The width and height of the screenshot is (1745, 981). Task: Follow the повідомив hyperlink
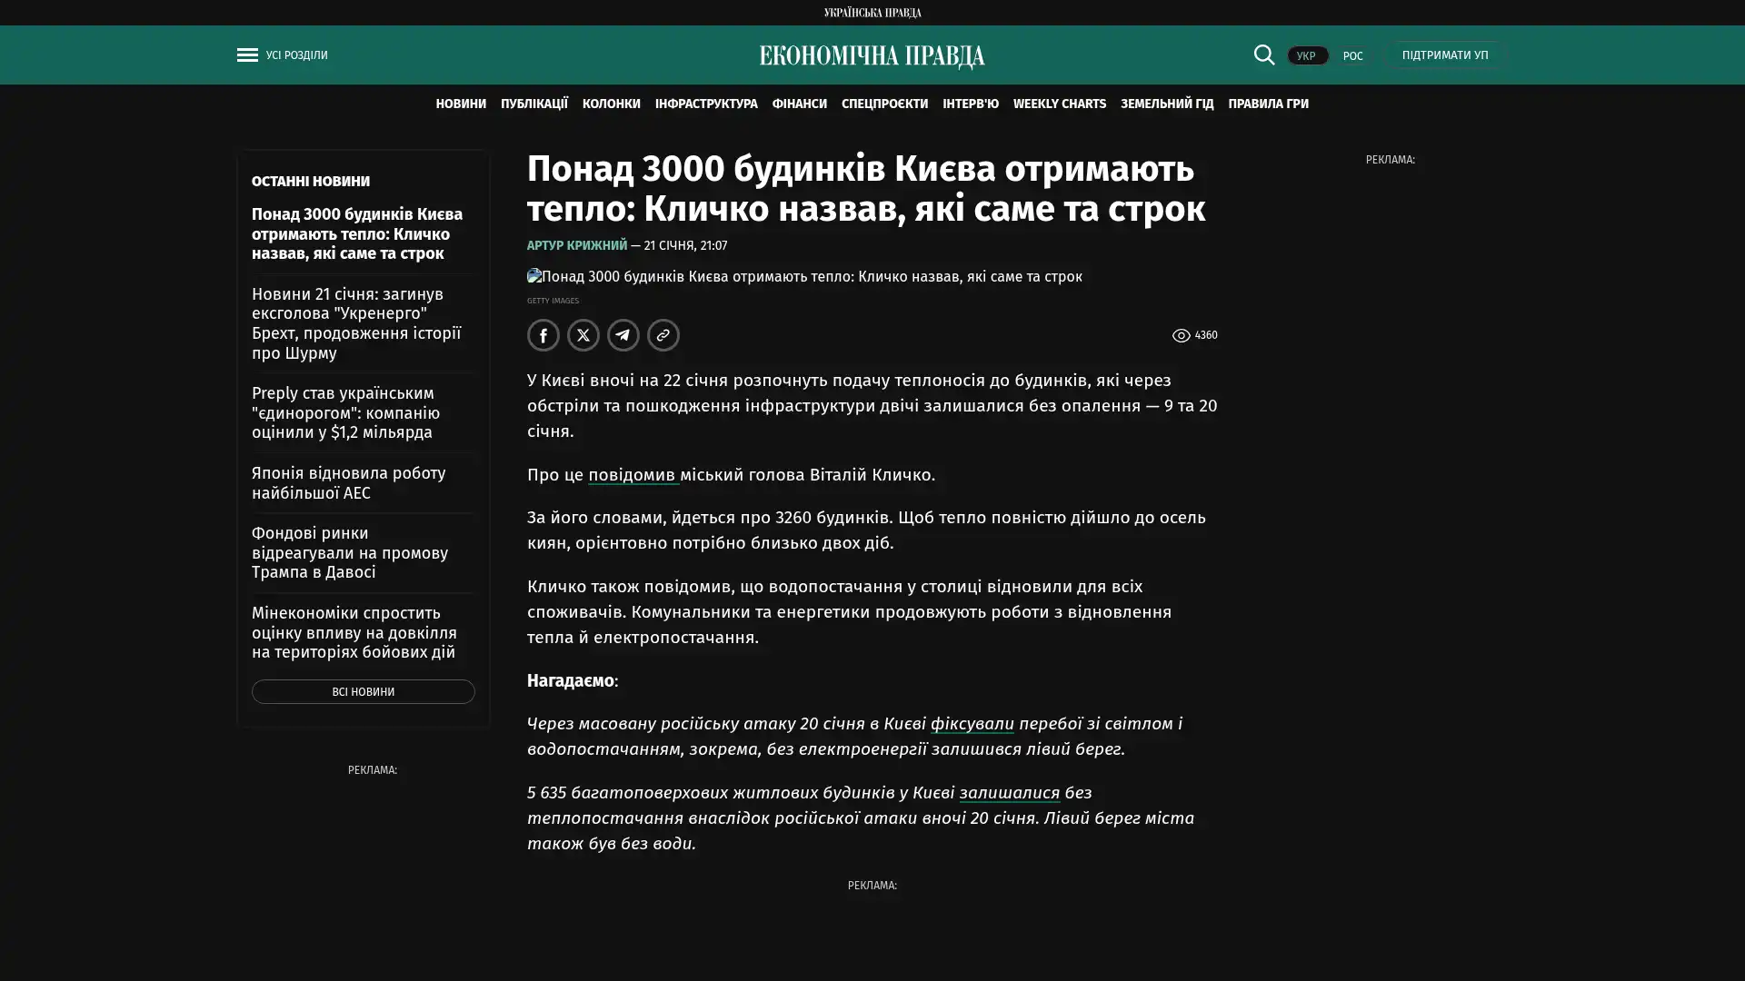tap(632, 475)
